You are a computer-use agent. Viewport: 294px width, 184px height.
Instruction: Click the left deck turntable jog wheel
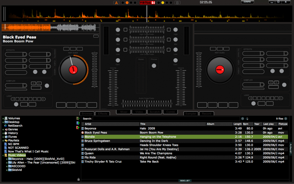(73, 70)
